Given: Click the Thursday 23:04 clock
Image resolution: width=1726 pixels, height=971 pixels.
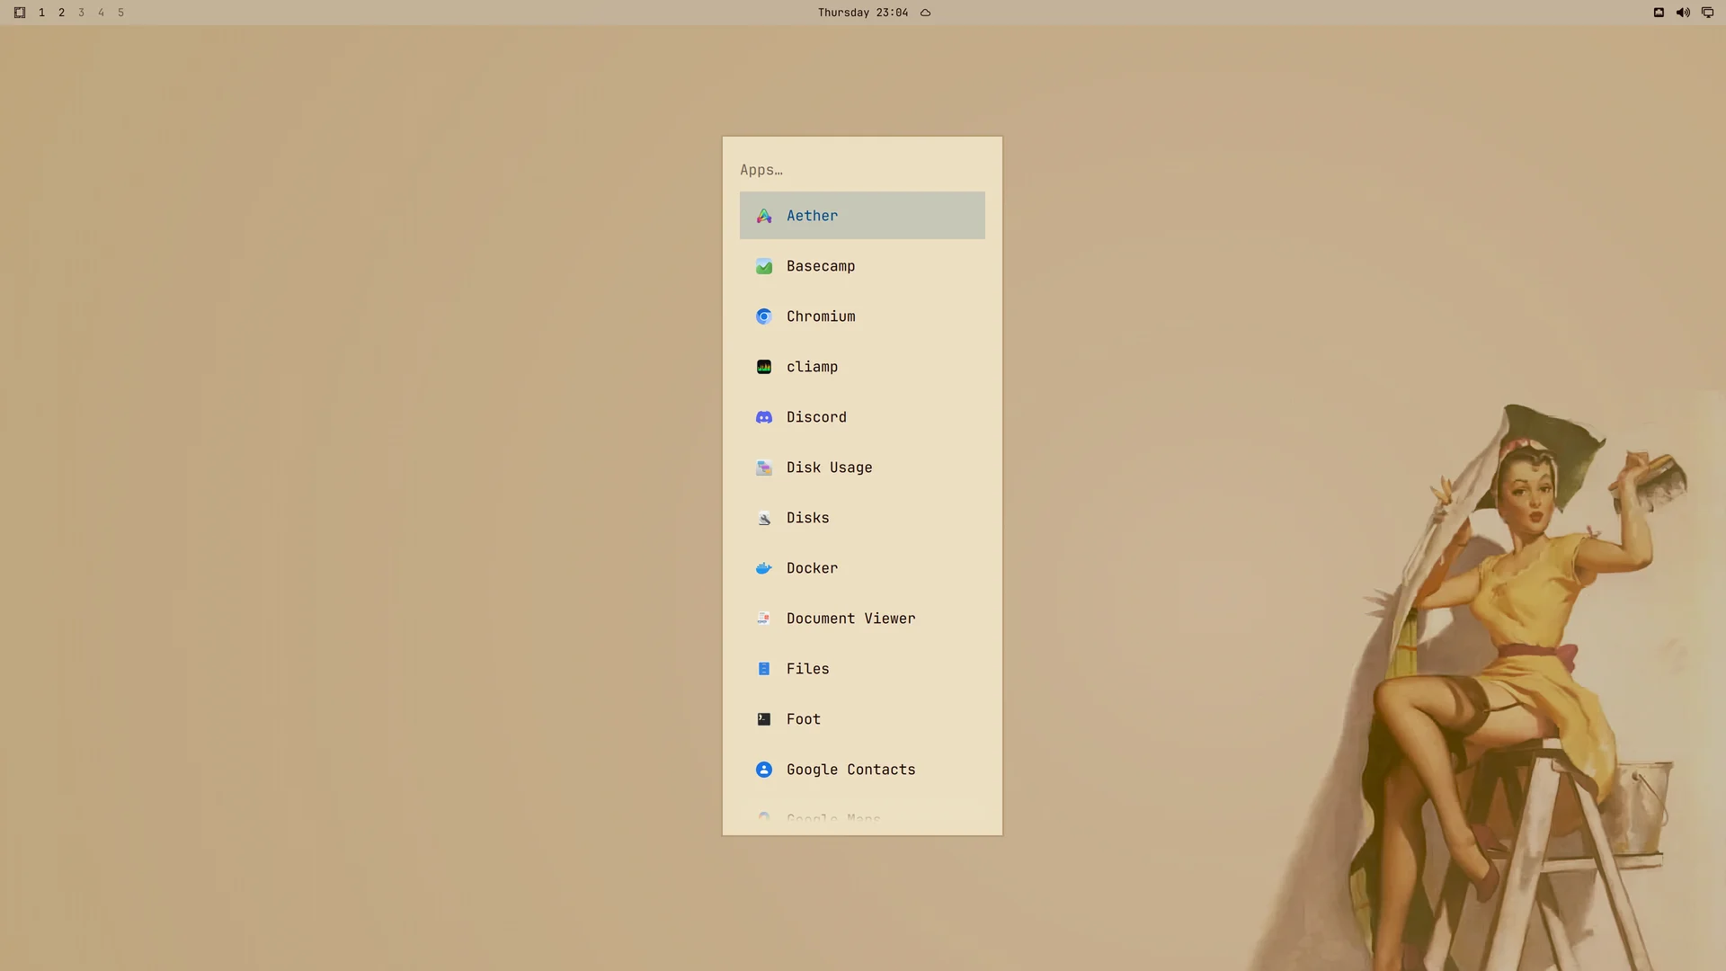Looking at the screenshot, I should click(x=863, y=13).
